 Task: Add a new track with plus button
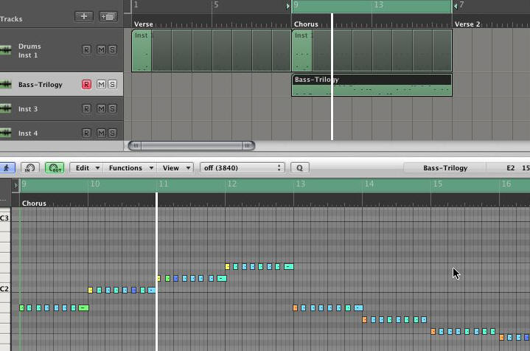coord(84,16)
